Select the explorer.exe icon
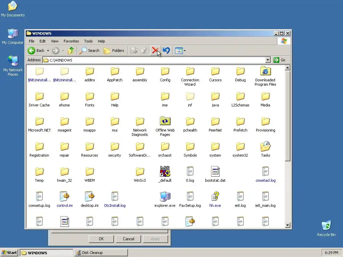The image size is (343, 257). (165, 197)
